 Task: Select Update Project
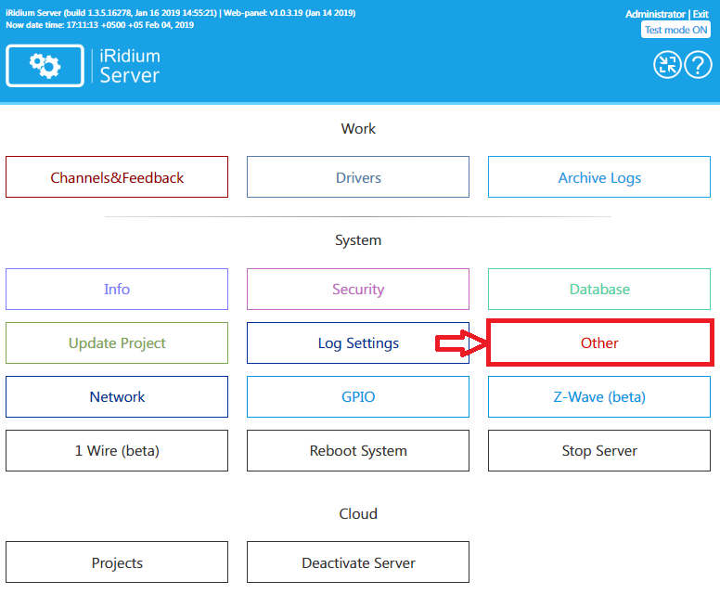[x=117, y=343]
